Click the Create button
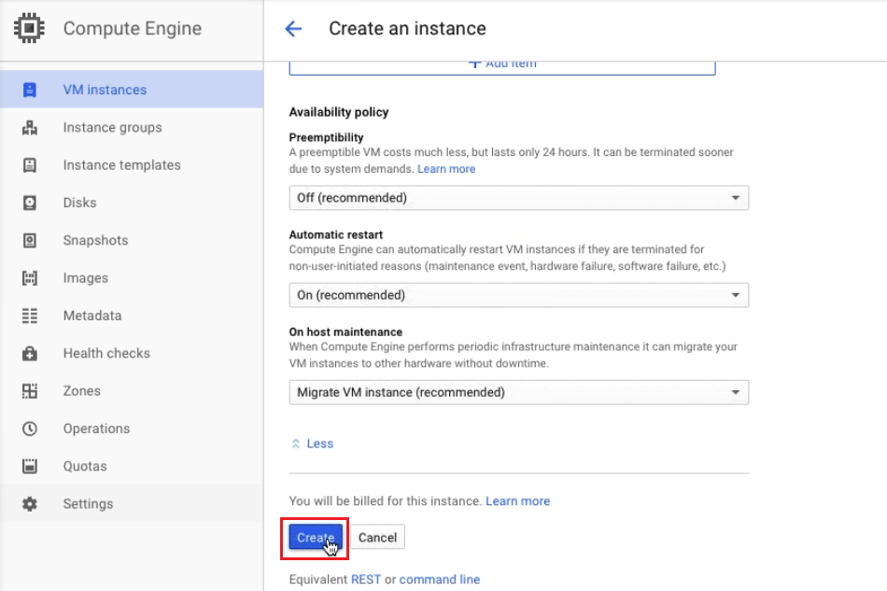This screenshot has height=591, width=887. pos(316,537)
